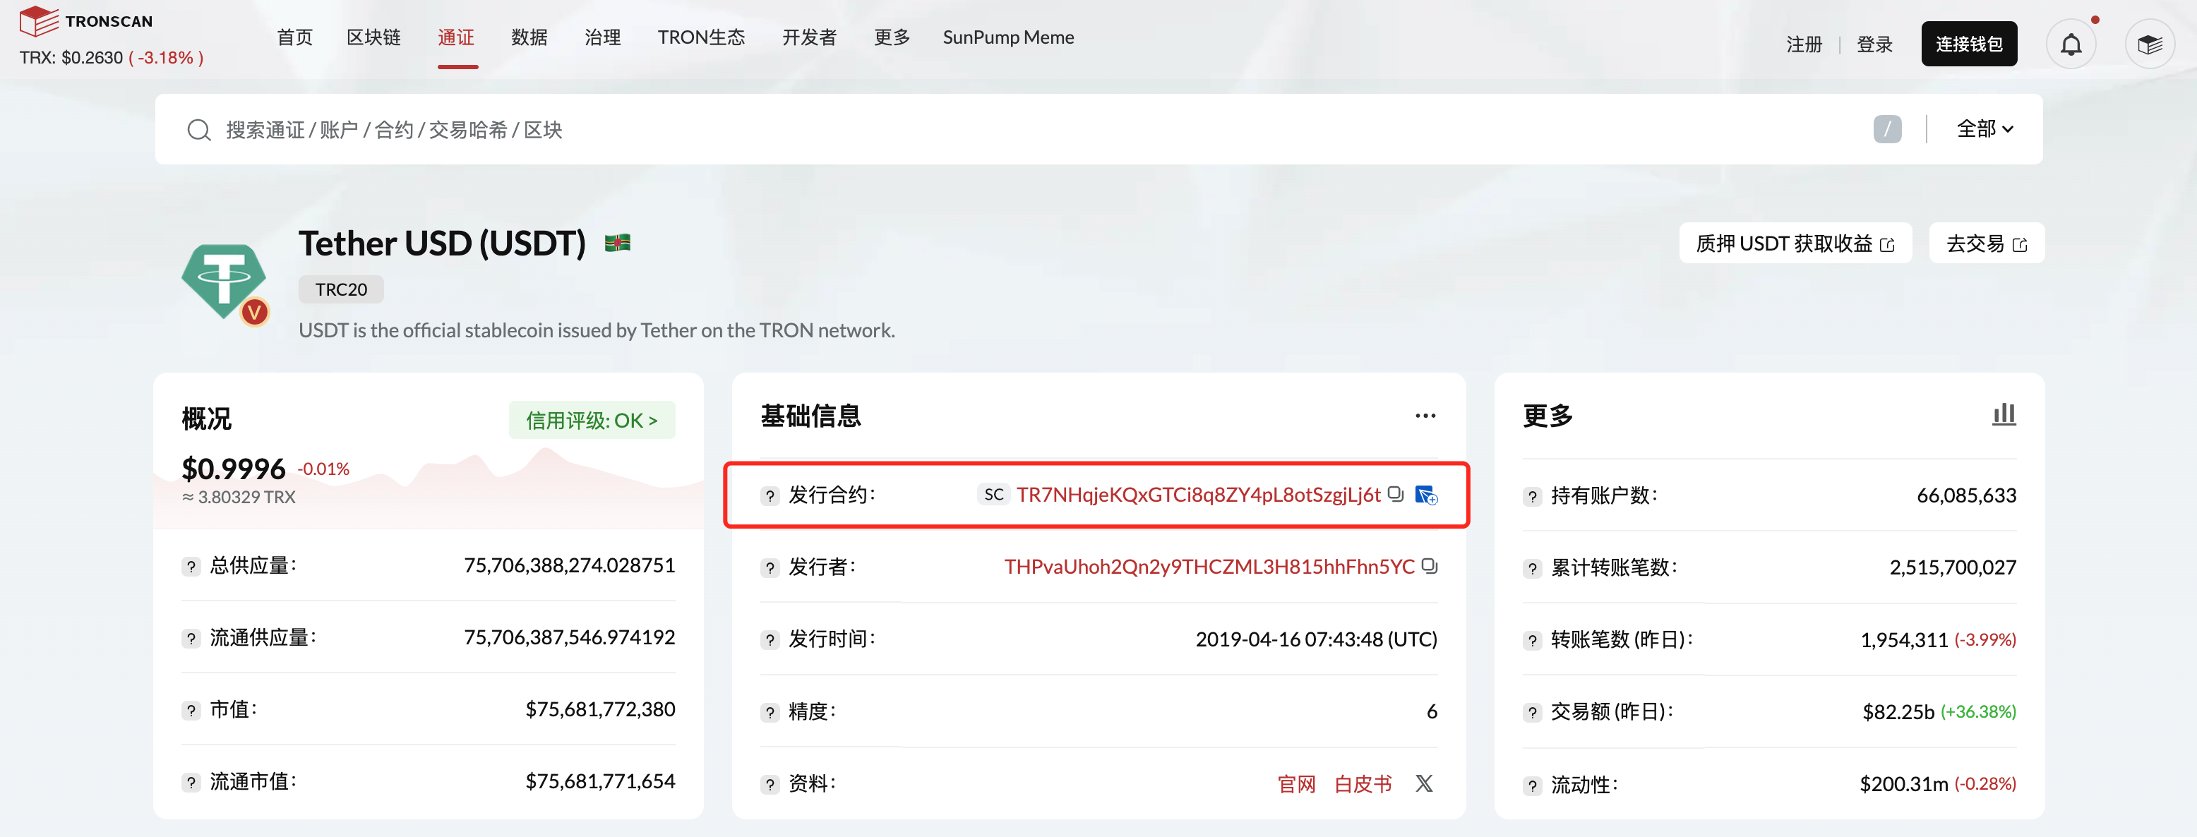Image resolution: width=2197 pixels, height=837 pixels.
Task: Click the SC badge before contract address
Action: 993,494
